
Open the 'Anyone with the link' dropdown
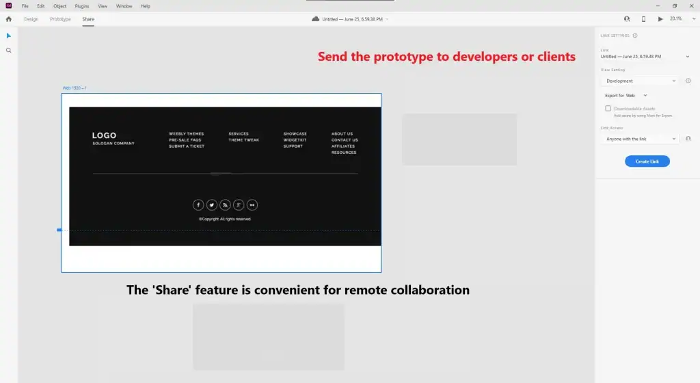(640, 139)
